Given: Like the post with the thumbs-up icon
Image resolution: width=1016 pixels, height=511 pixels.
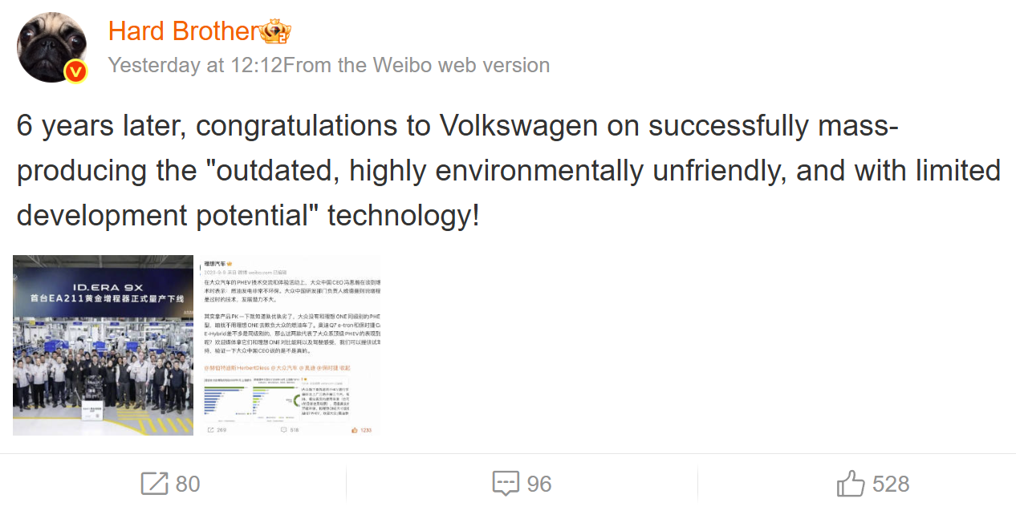Looking at the screenshot, I should [x=851, y=484].
